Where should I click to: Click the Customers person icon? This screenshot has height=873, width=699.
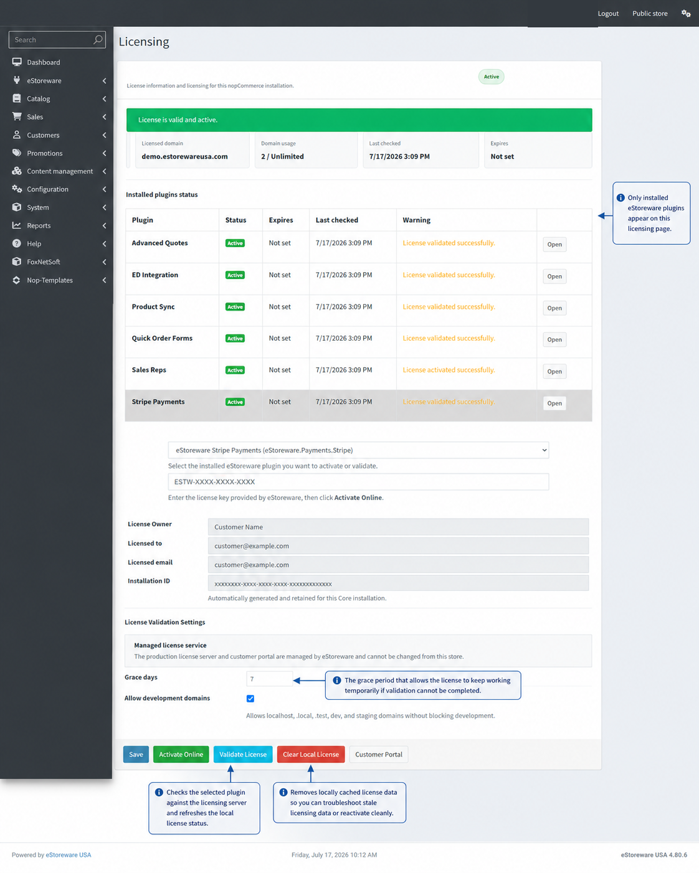click(x=17, y=134)
